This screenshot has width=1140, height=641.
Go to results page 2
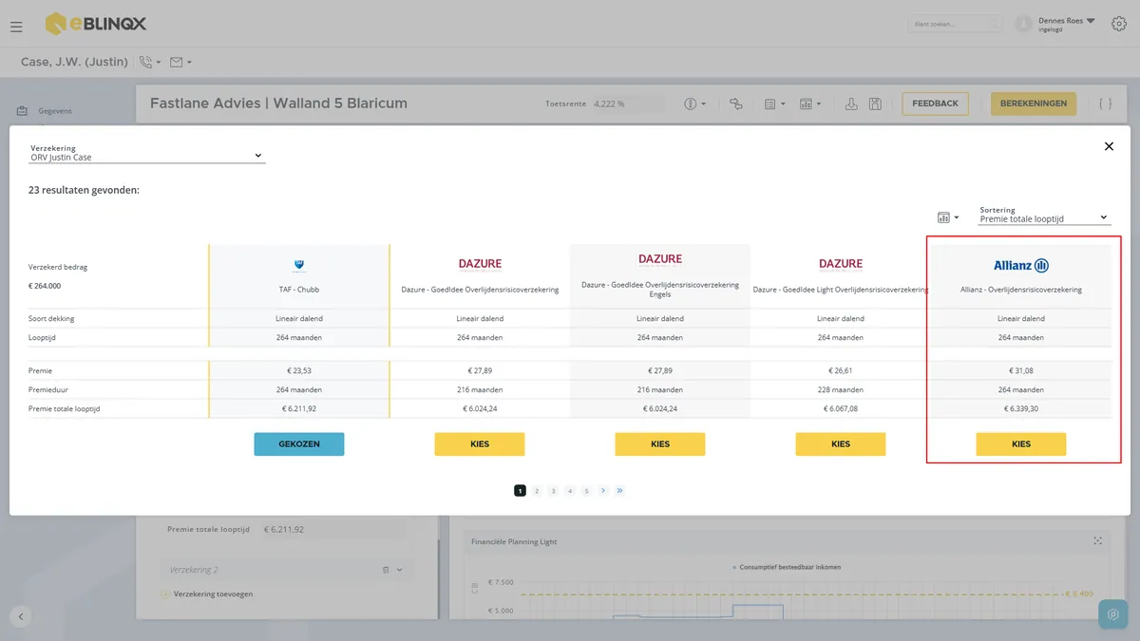click(x=537, y=491)
